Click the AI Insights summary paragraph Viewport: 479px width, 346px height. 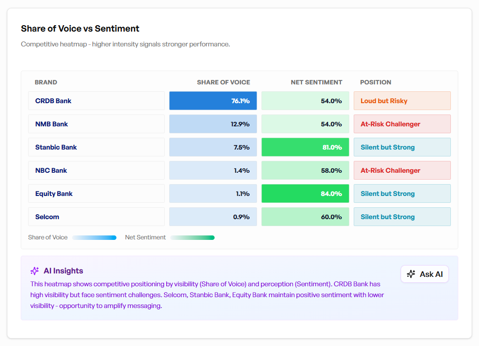pos(207,295)
